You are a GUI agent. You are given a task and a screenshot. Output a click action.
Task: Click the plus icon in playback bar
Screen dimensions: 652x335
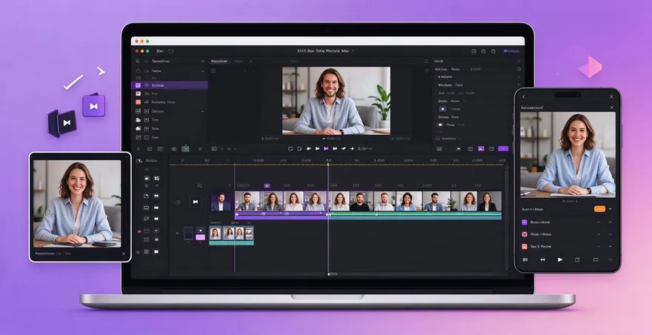point(352,148)
